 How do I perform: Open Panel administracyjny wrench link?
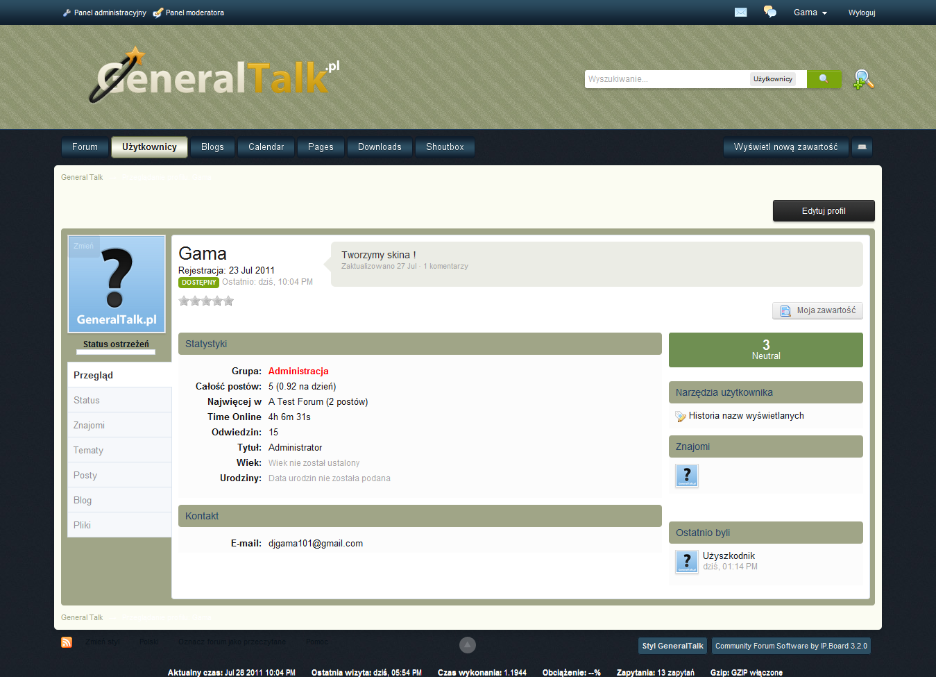(105, 12)
